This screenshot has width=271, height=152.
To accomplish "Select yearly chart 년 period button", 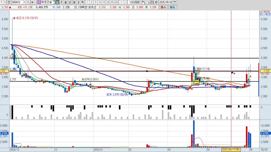I will [70, 2].
